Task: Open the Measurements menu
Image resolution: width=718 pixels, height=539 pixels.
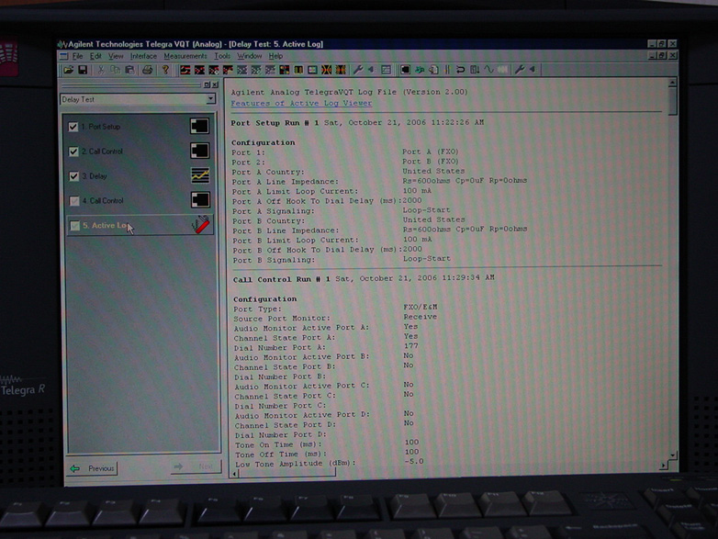Action: [x=185, y=56]
